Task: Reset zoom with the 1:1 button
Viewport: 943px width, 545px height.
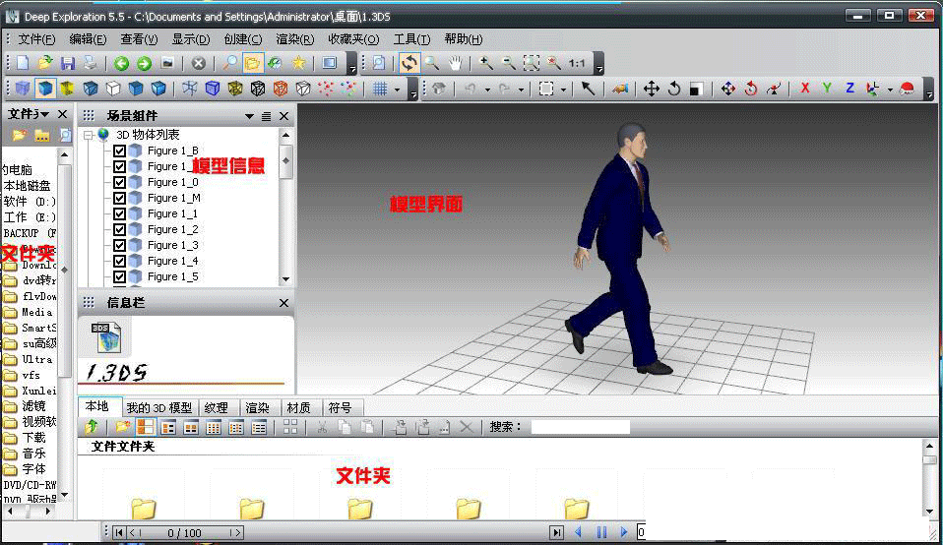Action: click(x=577, y=63)
